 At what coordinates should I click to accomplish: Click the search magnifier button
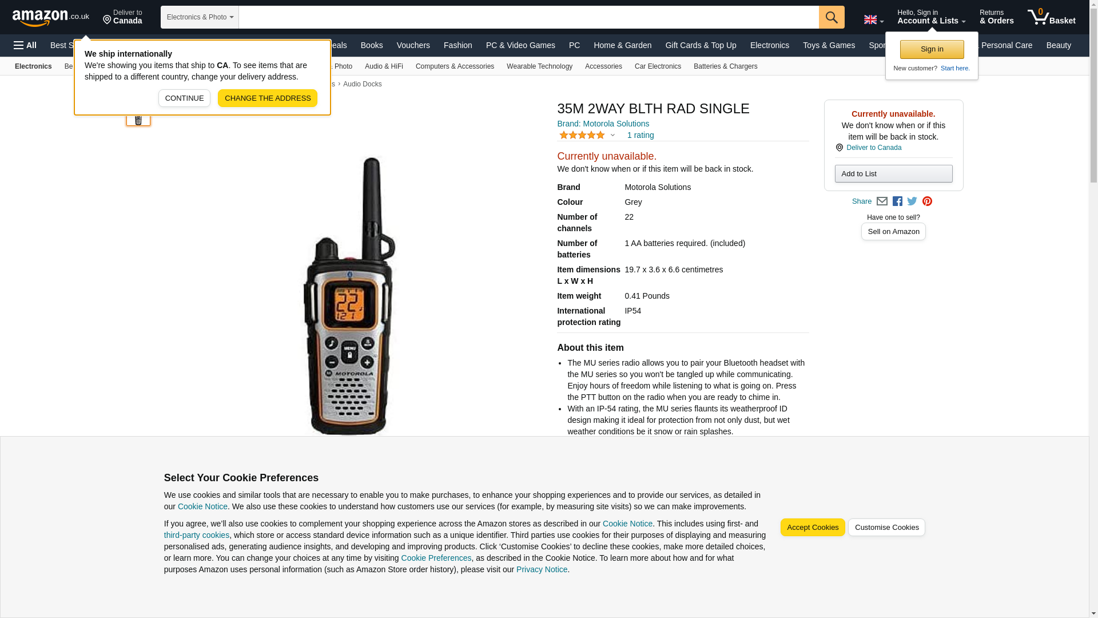831,17
